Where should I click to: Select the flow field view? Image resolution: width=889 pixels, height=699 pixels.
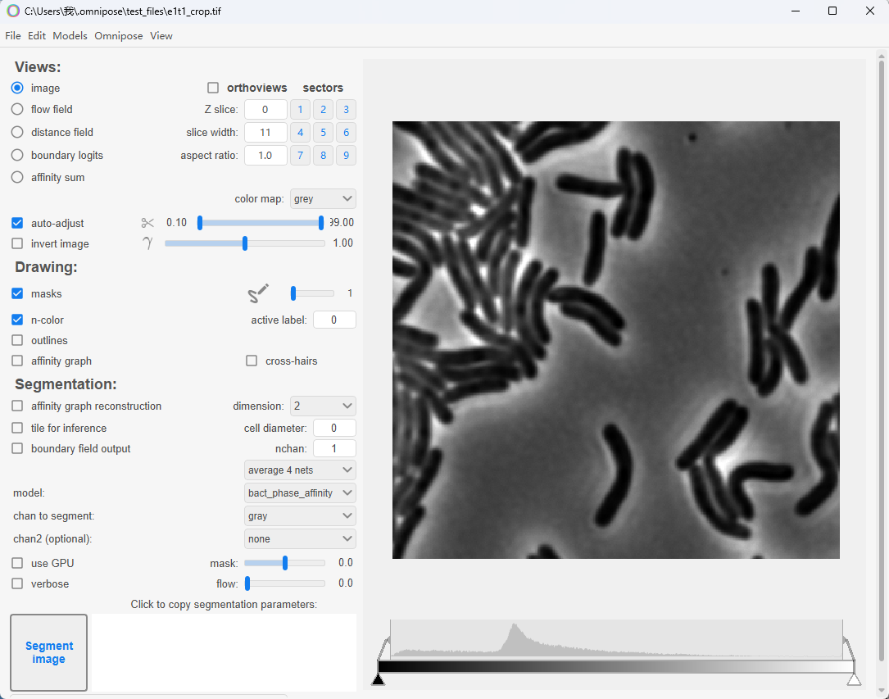pos(17,109)
